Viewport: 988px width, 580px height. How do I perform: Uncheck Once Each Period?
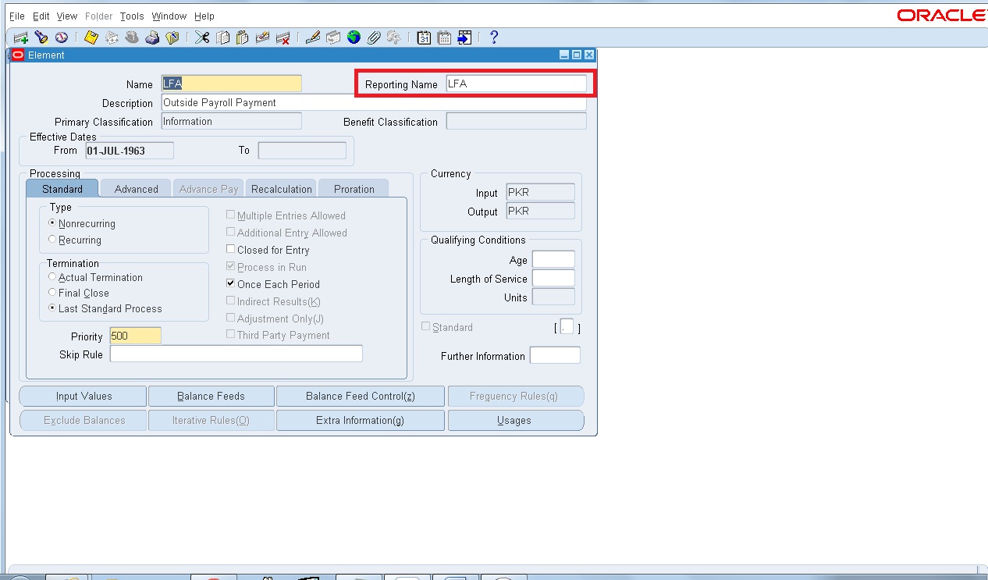click(231, 284)
